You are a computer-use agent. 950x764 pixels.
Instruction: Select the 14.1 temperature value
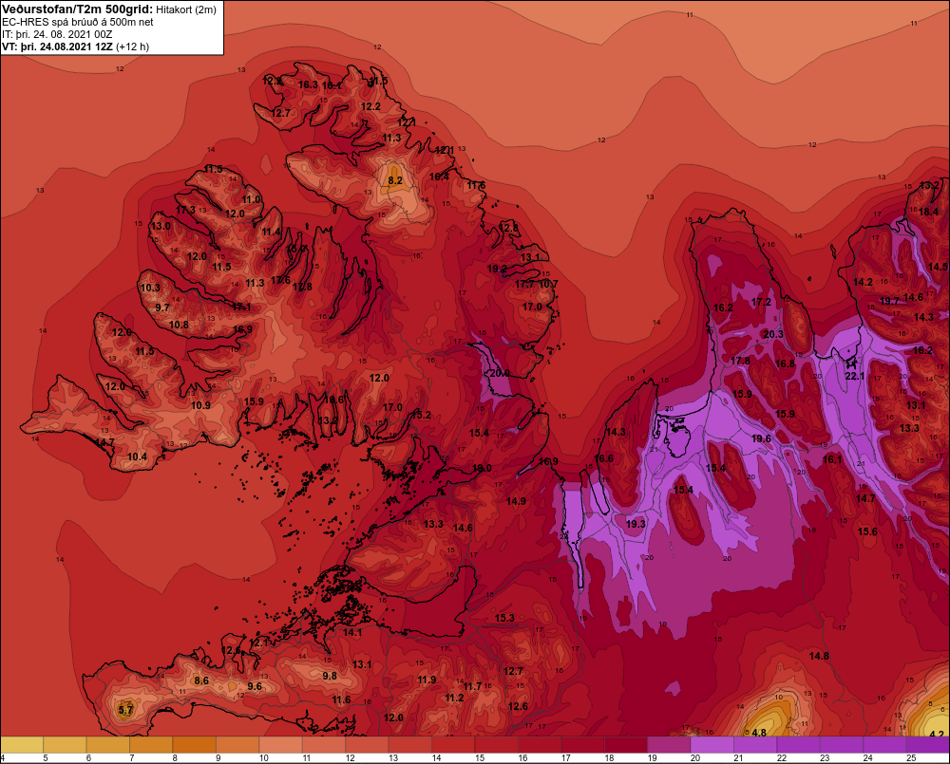pyautogui.click(x=352, y=633)
